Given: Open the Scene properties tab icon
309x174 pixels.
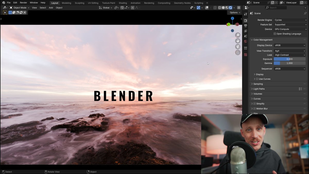Looking at the screenshot, I should pos(245,36).
